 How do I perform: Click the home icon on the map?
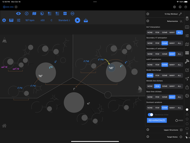[x=4, y=126]
